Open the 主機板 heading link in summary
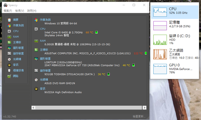This screenshot has width=201, height=120. click(x=44, y=50)
